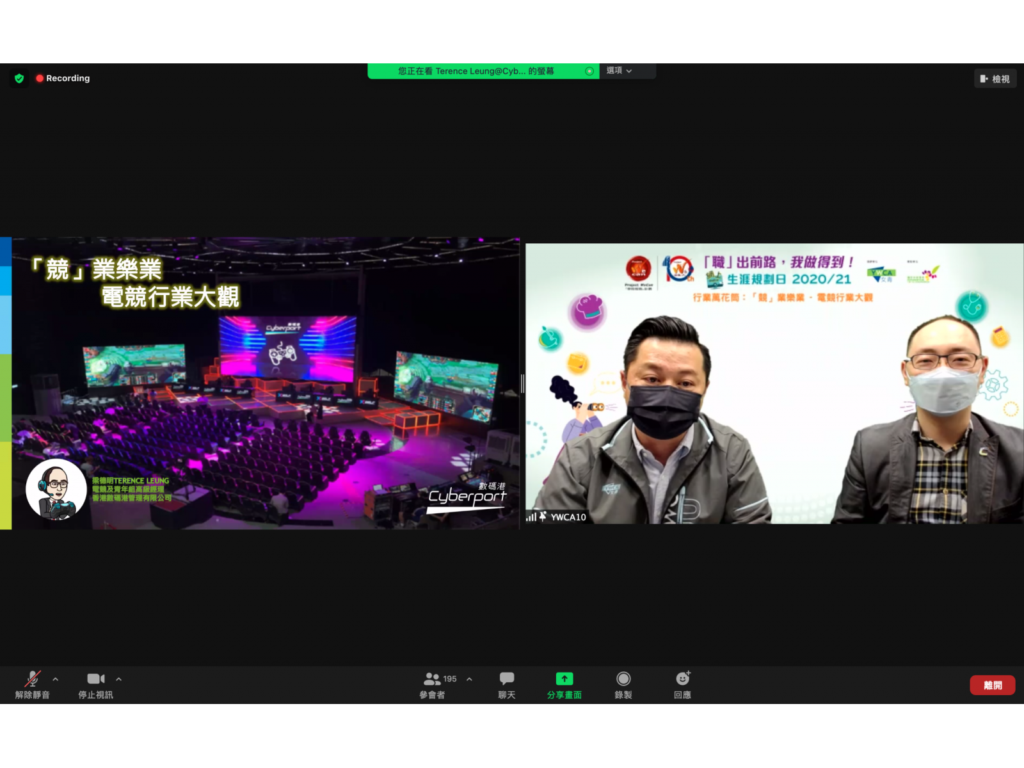This screenshot has height=768, width=1024.
Task: Expand audio options arrow beside microphone
Action: coord(56,679)
